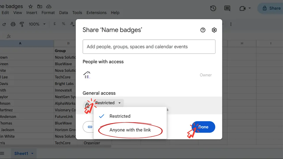283x159 pixels.
Task: Open the comments panel icon
Action: coord(227,8)
